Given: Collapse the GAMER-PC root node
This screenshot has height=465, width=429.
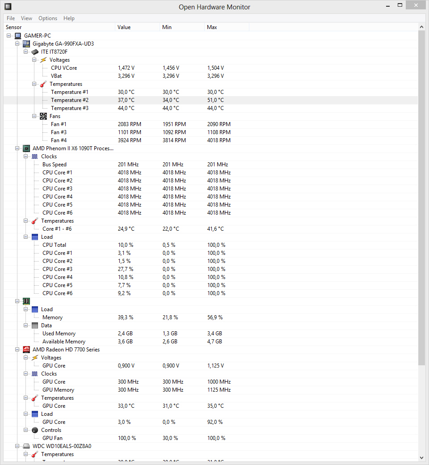Looking at the screenshot, I should pyautogui.click(x=9, y=36).
